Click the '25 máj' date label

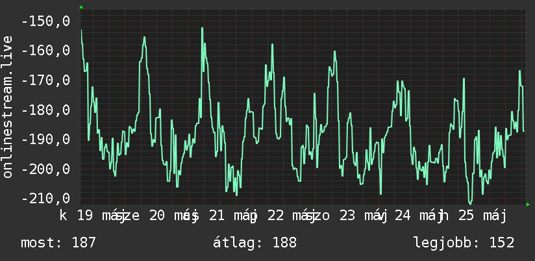[481, 217]
